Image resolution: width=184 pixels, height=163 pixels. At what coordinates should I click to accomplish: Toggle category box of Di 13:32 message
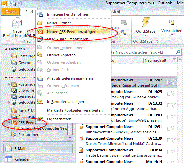point(169,105)
